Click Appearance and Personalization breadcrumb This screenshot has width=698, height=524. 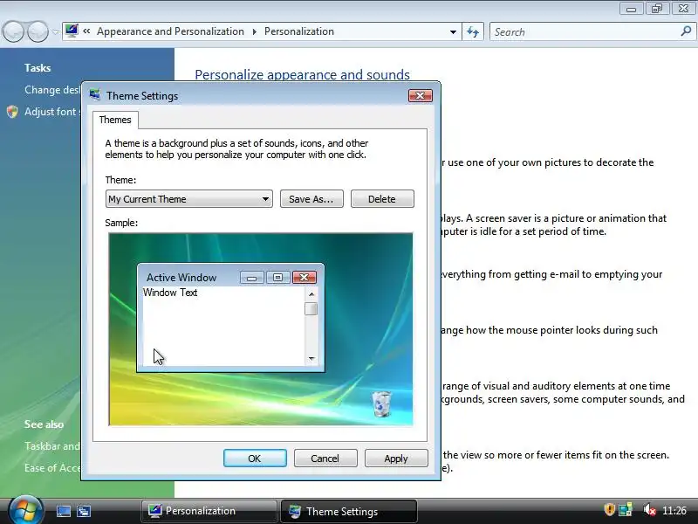coord(170,31)
